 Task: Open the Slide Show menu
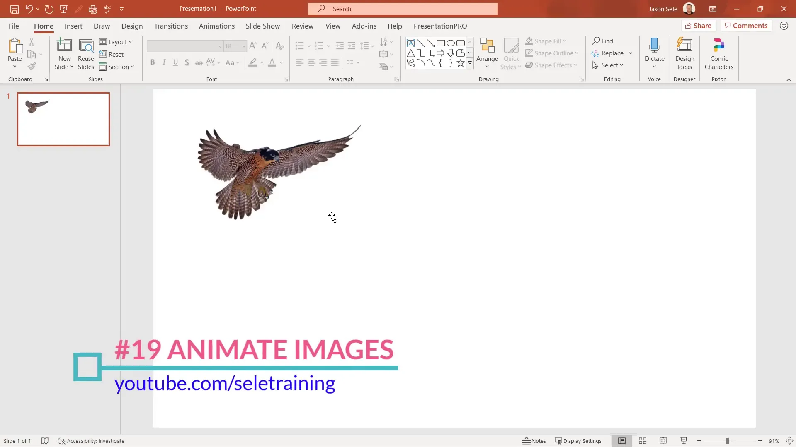pyautogui.click(x=262, y=26)
